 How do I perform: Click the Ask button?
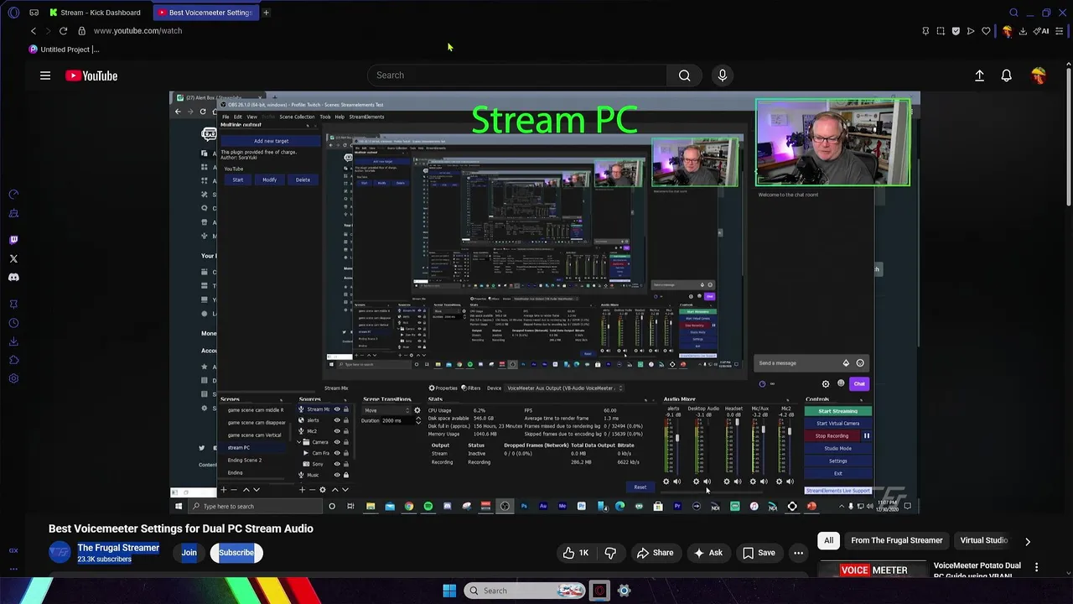pyautogui.click(x=708, y=553)
